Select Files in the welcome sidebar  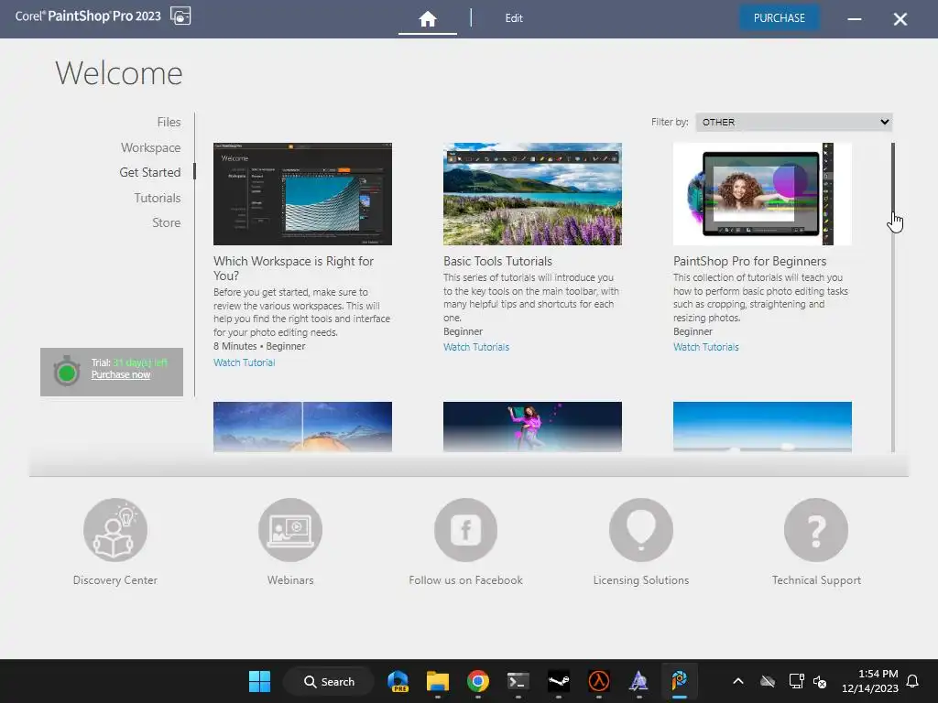(169, 122)
